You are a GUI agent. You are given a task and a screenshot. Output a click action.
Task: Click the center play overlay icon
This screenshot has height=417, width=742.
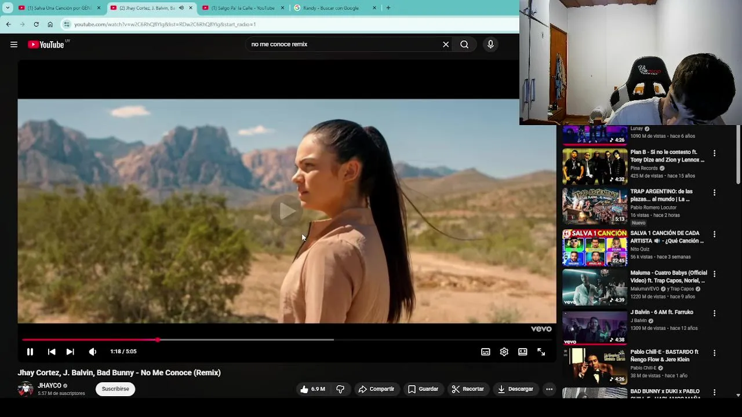point(287,211)
